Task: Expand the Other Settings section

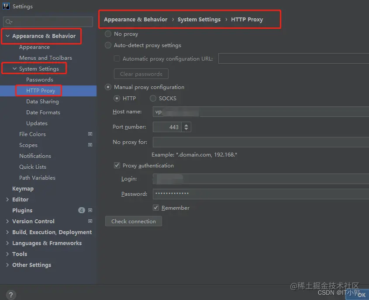Action: tap(7, 265)
